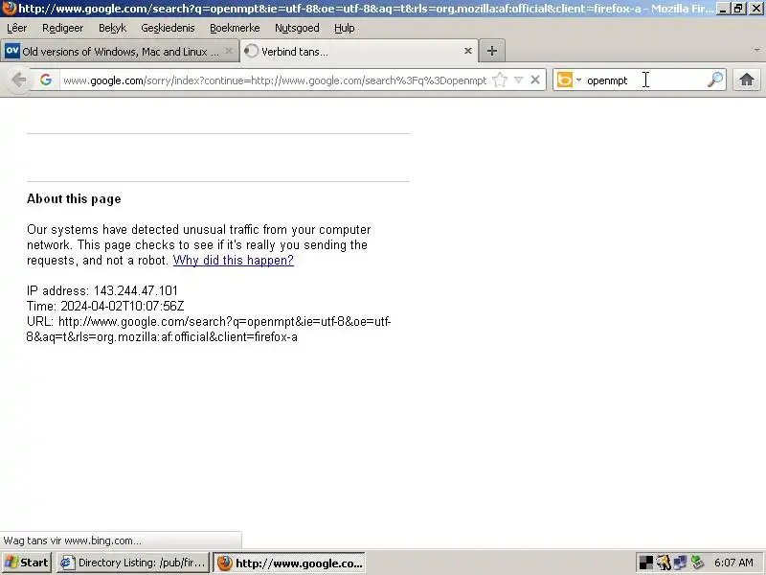Expand the list-all-tabs dropdown arrow
Image resolution: width=766 pixels, height=575 pixels.
tap(756, 50)
